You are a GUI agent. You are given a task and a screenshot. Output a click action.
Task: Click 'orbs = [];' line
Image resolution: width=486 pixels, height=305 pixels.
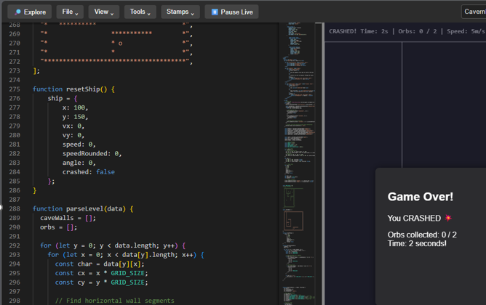[x=59, y=227]
